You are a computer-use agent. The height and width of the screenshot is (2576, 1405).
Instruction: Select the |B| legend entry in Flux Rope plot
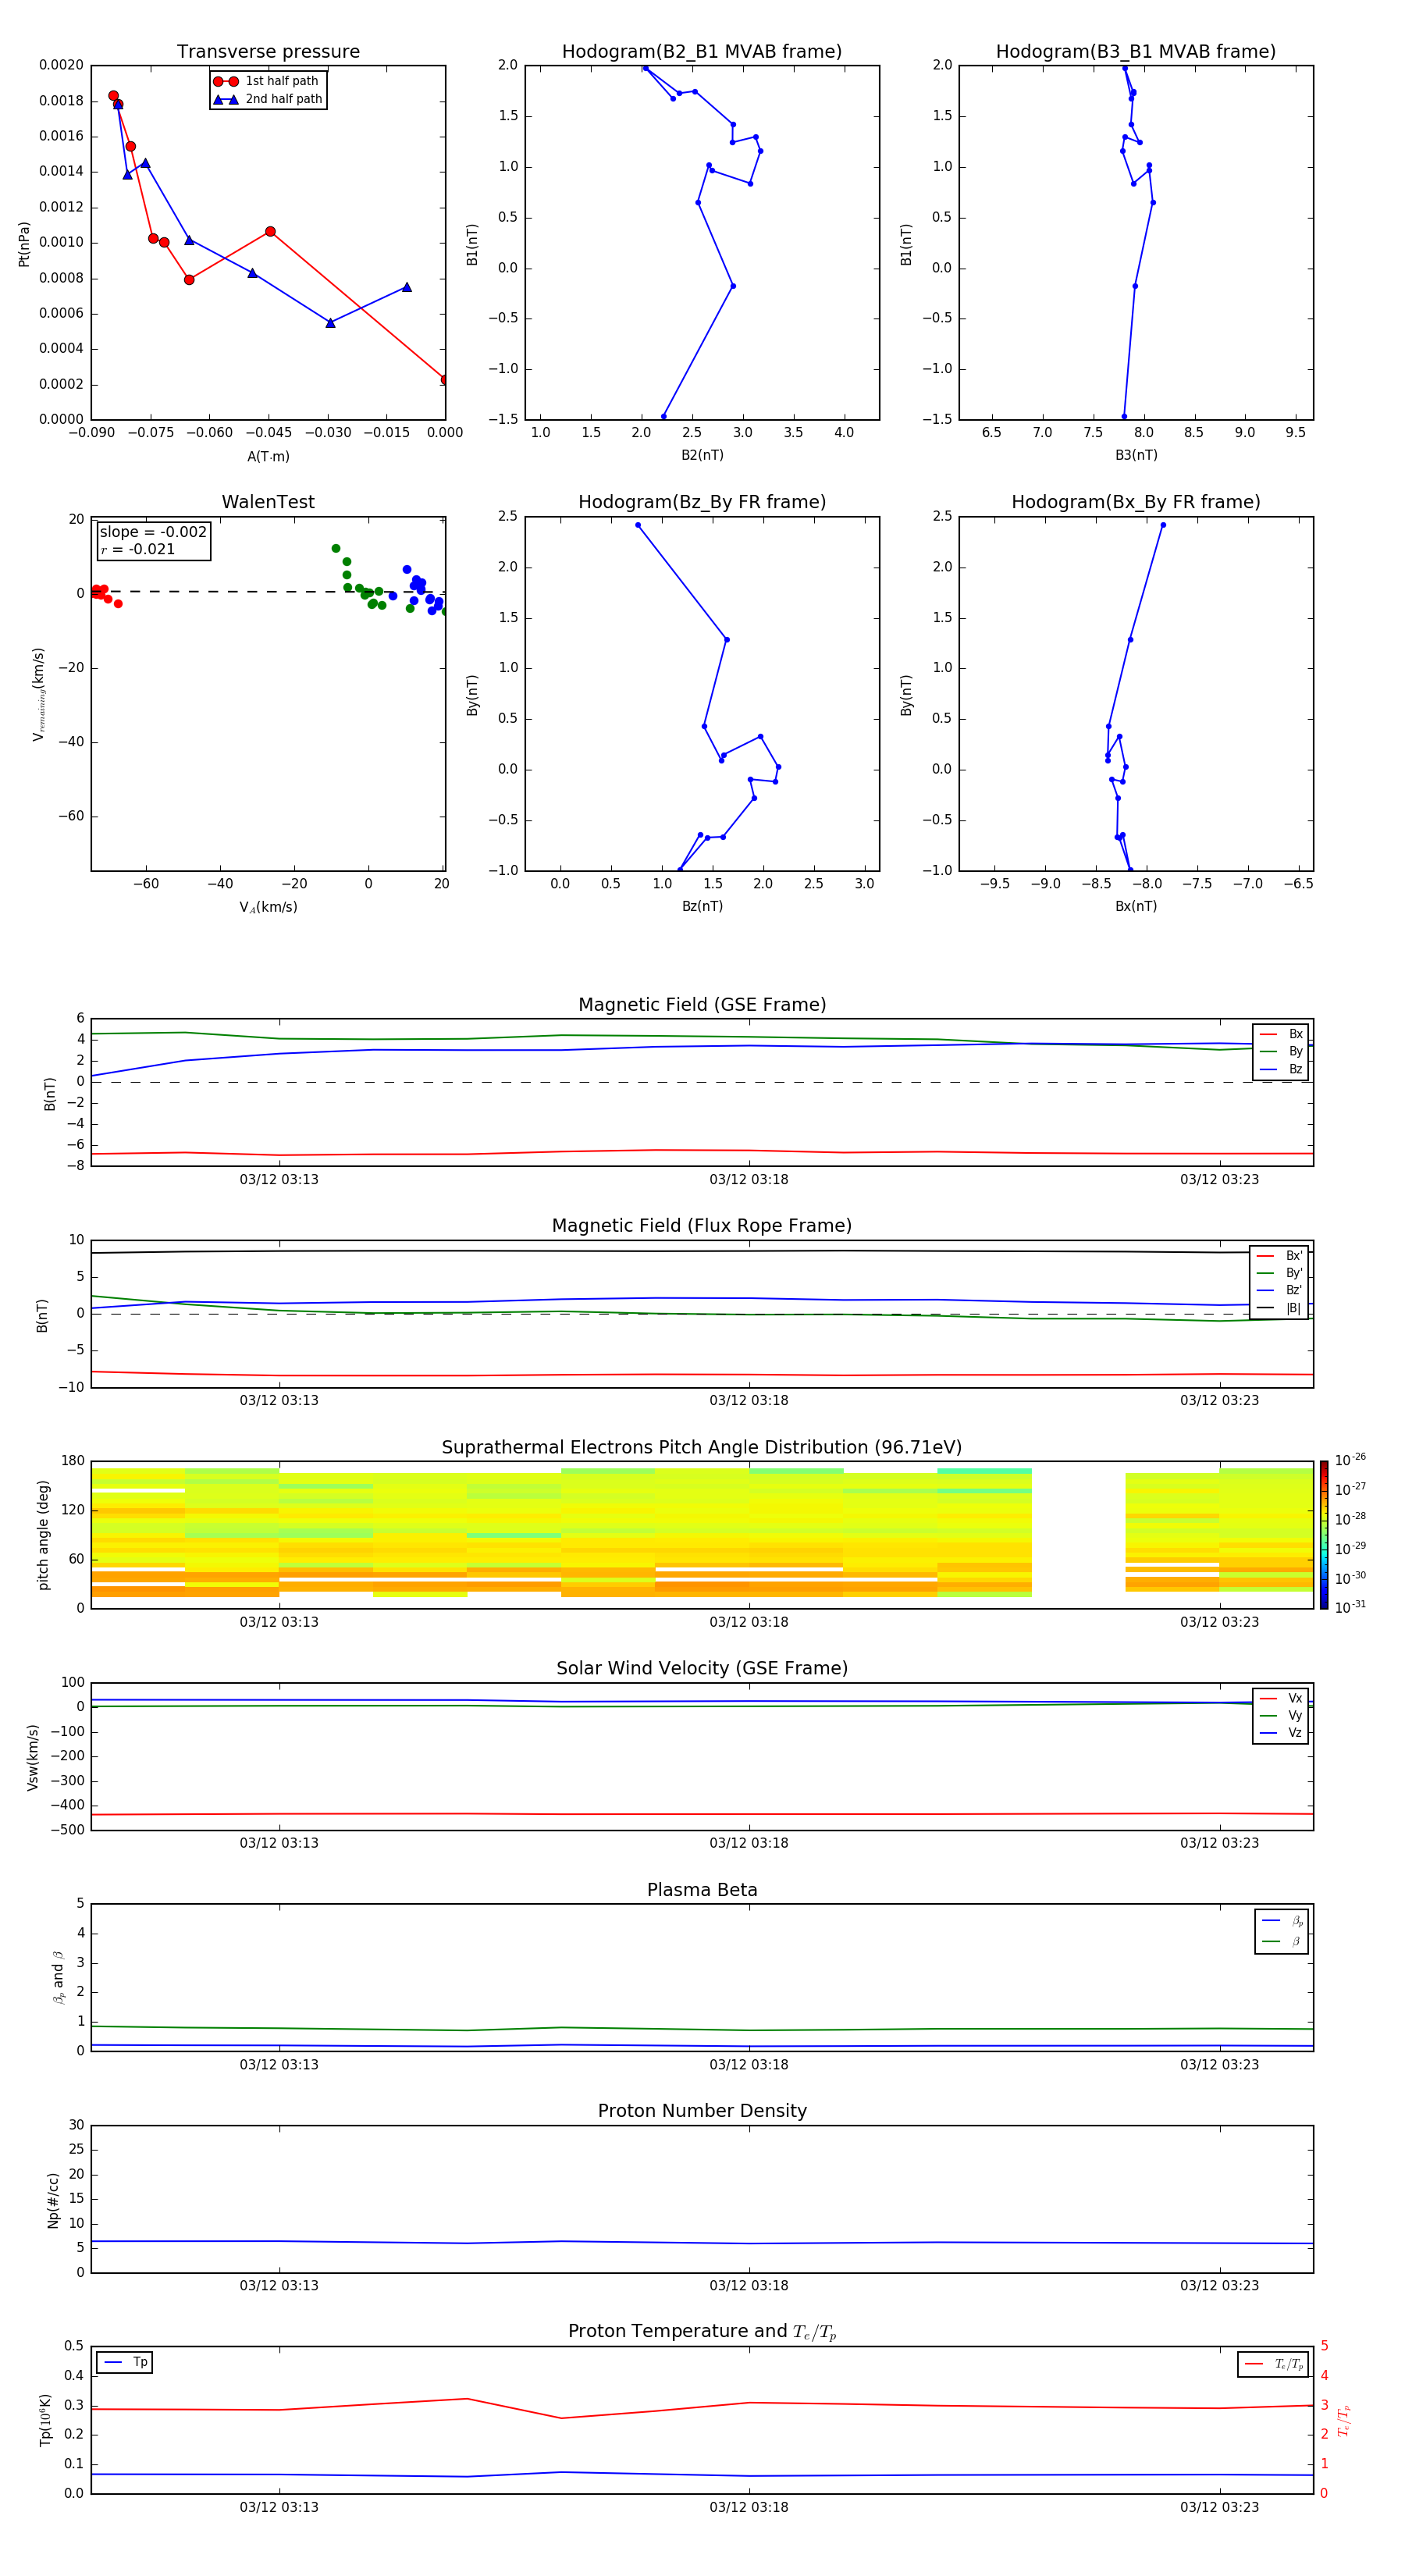pyautogui.click(x=1280, y=1308)
